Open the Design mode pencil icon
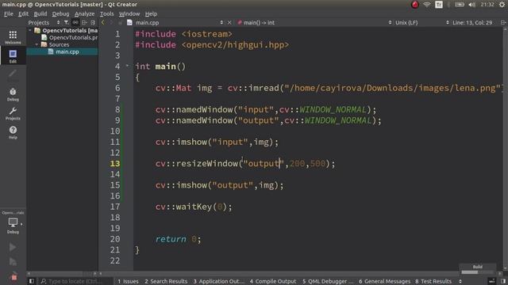This screenshot has height=285, width=508. 13,74
